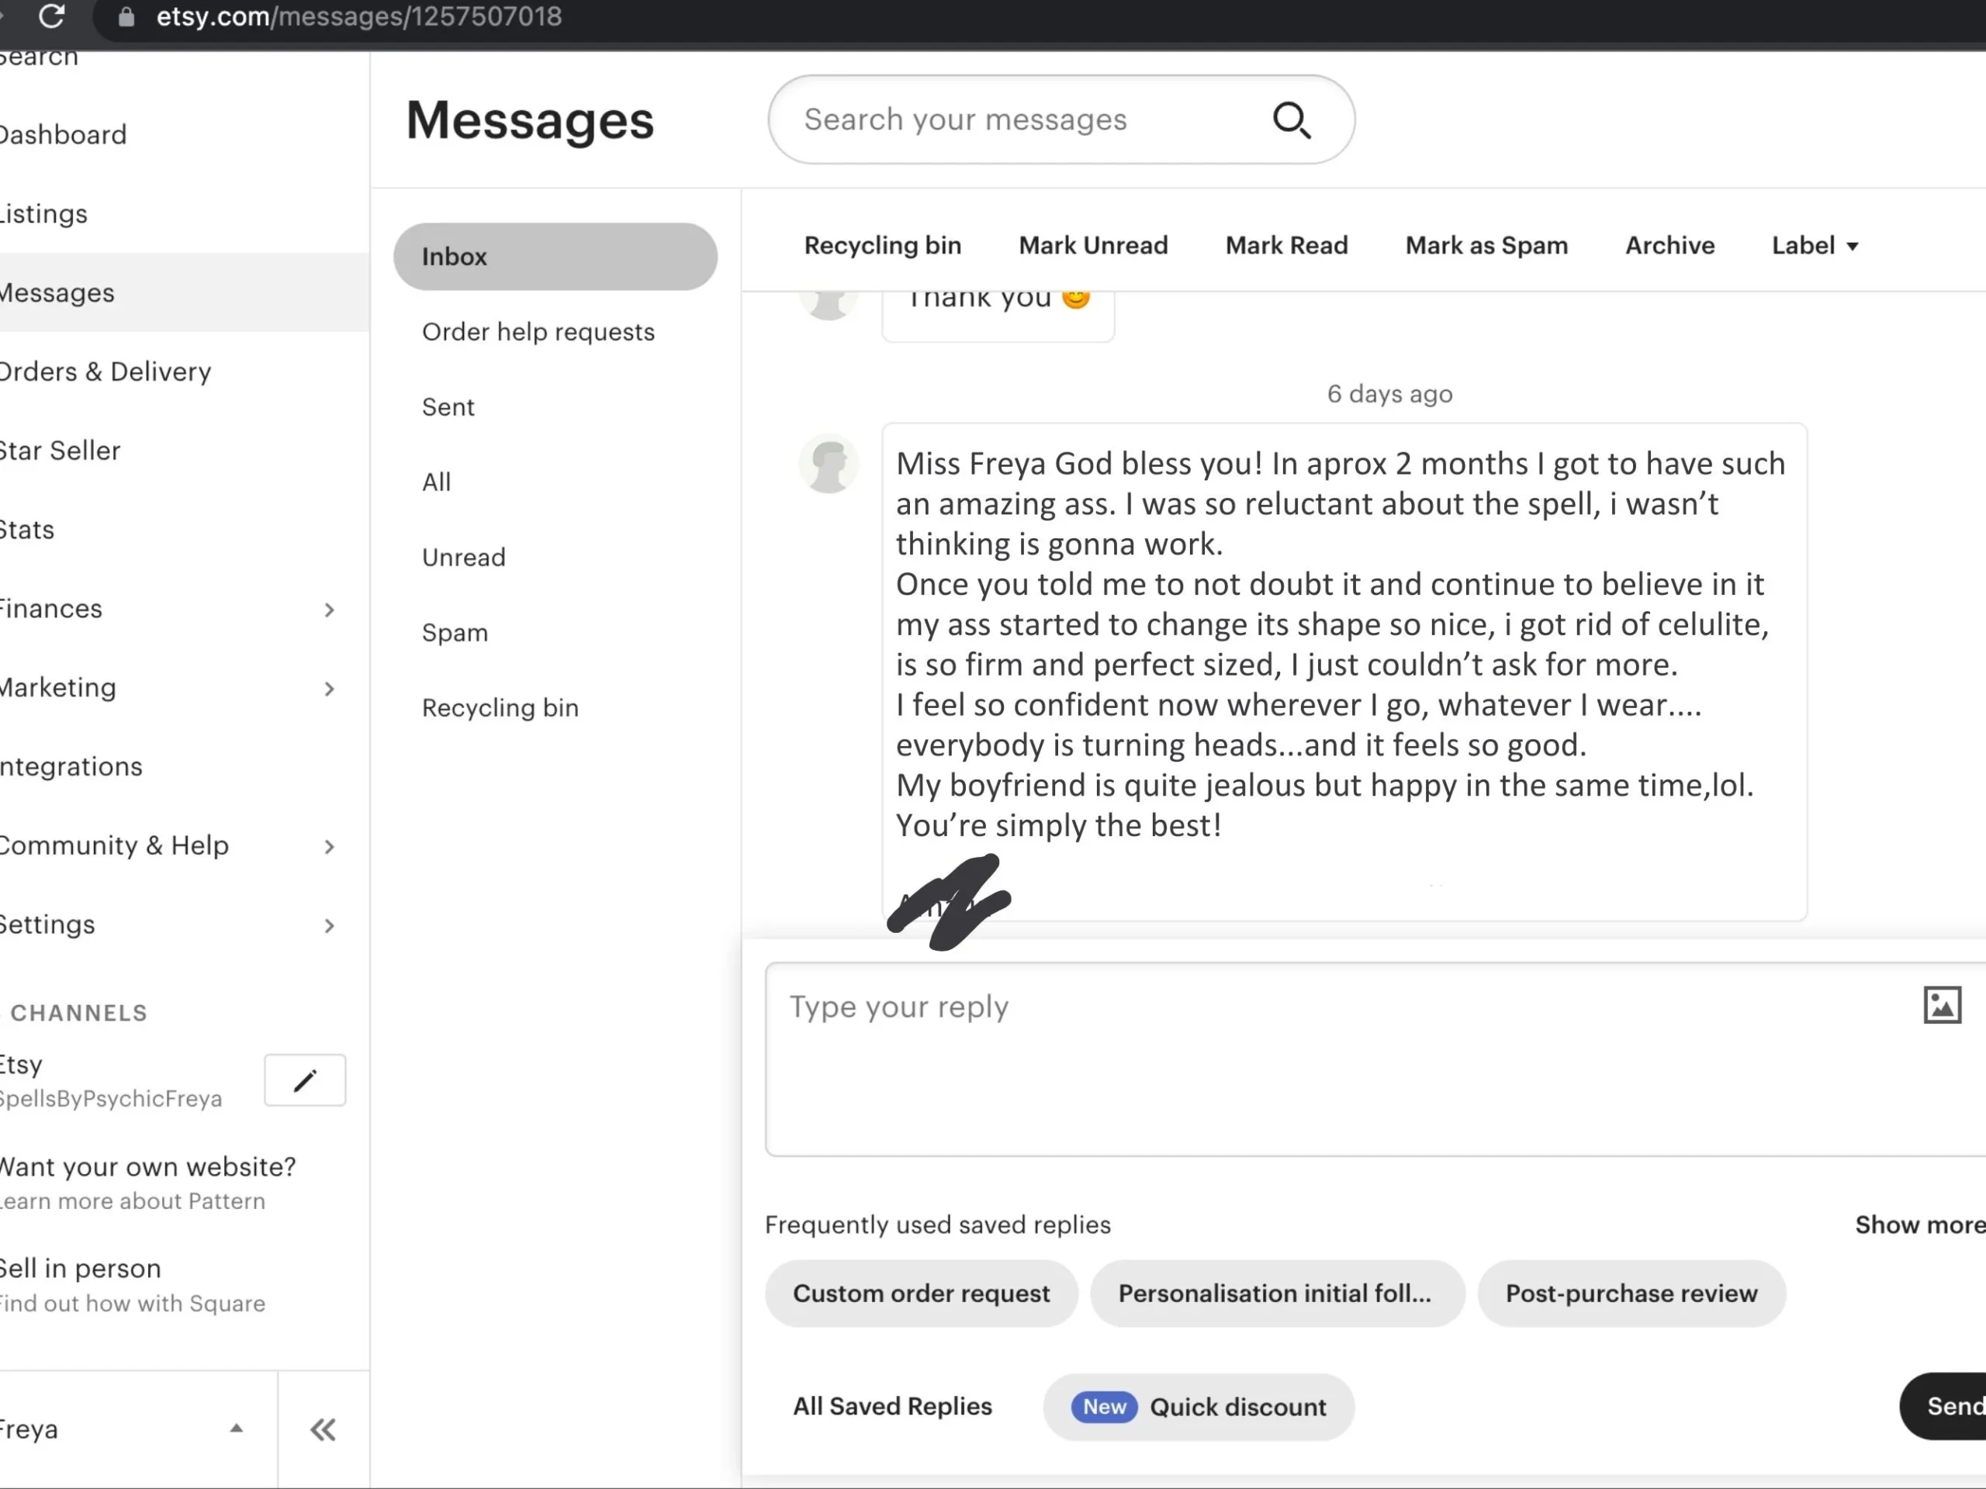
Task: Archive the current conversation
Action: point(1669,245)
